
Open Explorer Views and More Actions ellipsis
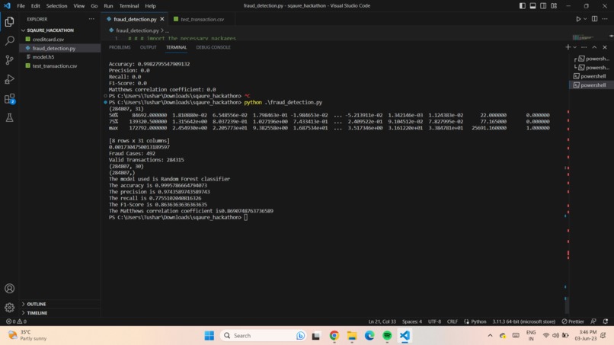pyautogui.click(x=91, y=19)
